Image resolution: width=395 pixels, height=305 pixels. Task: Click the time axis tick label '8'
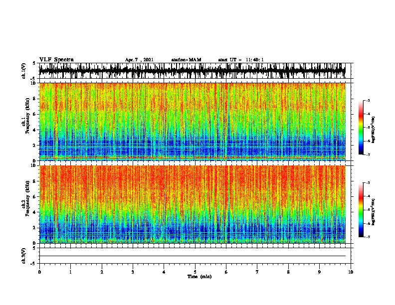click(x=288, y=272)
